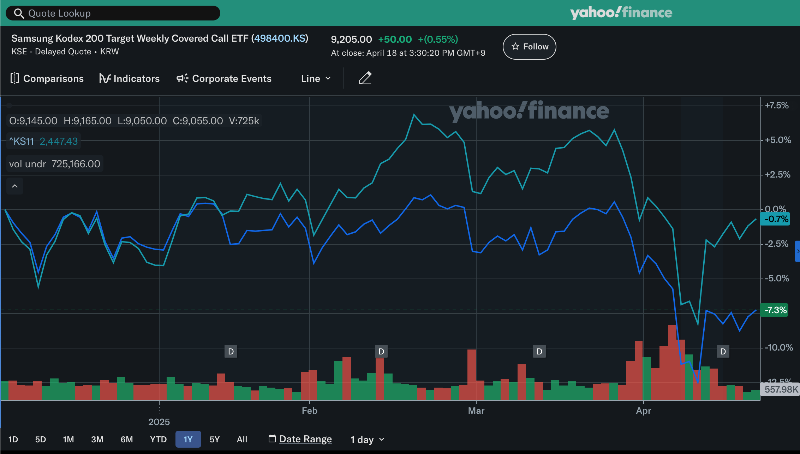Click the blue panel expander on the right edge

point(798,251)
